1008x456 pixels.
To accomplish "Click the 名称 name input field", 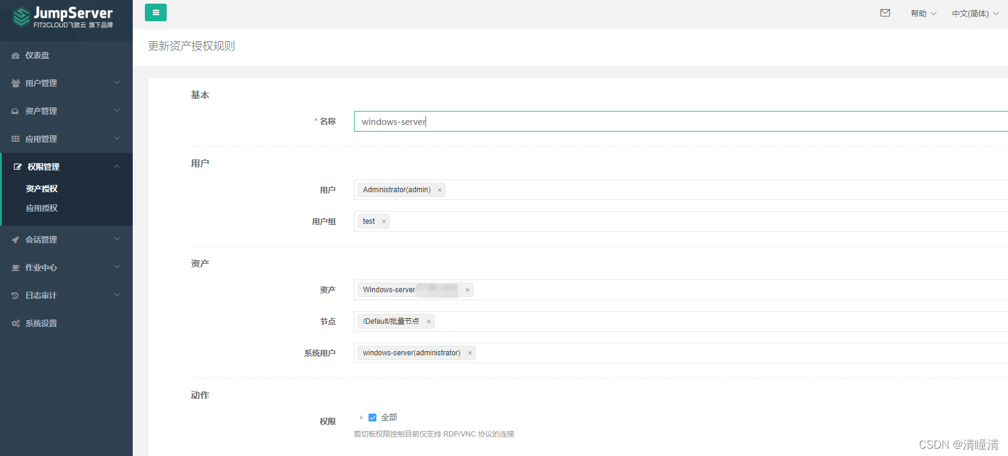I will [x=681, y=121].
